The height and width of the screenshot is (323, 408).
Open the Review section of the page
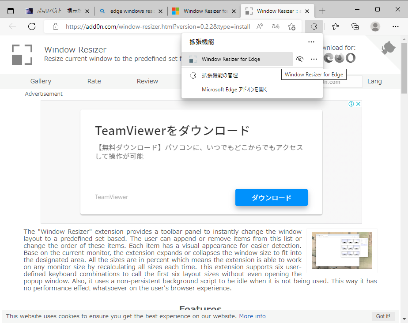coord(147,81)
